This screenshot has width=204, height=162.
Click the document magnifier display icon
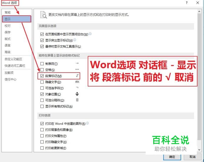pyautogui.click(x=44, y=15)
